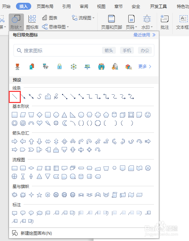Choose the cylinder basic shape
189x241 pixels.
[x=114, y=115]
